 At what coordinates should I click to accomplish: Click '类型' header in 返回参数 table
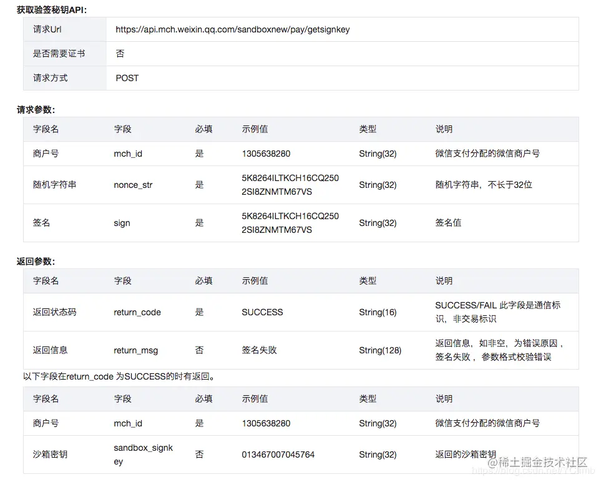tap(368, 281)
